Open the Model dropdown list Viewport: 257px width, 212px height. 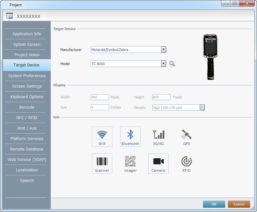click(x=164, y=64)
